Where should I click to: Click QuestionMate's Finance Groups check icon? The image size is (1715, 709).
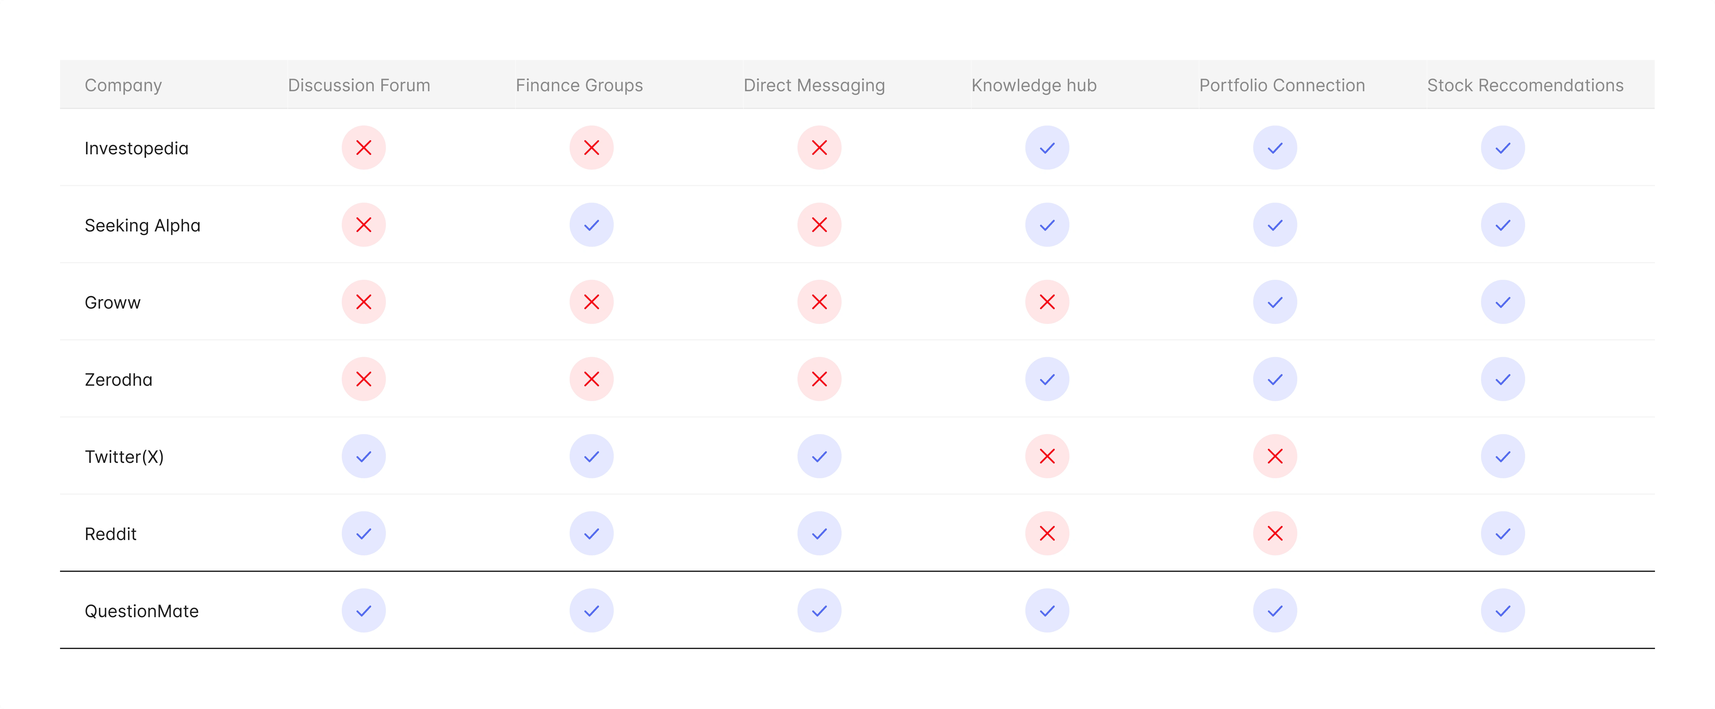pos(591,611)
